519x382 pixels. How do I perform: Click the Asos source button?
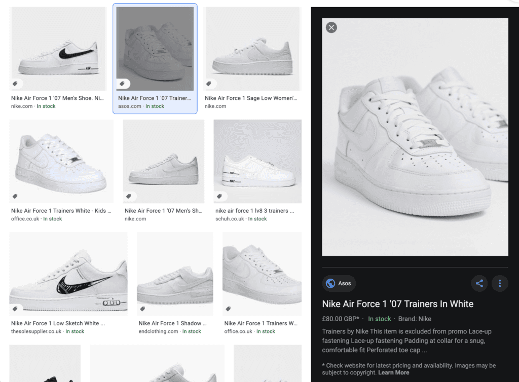[339, 283]
